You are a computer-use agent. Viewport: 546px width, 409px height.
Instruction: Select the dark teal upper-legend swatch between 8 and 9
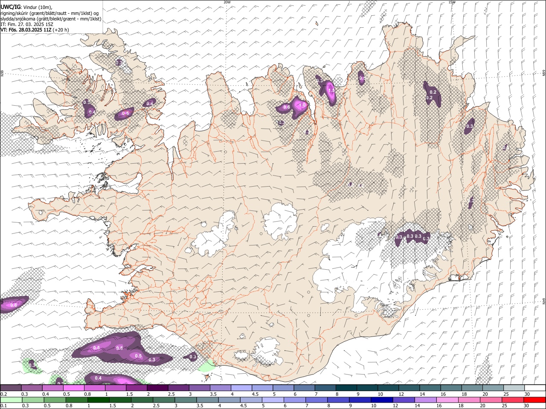(x=346, y=388)
